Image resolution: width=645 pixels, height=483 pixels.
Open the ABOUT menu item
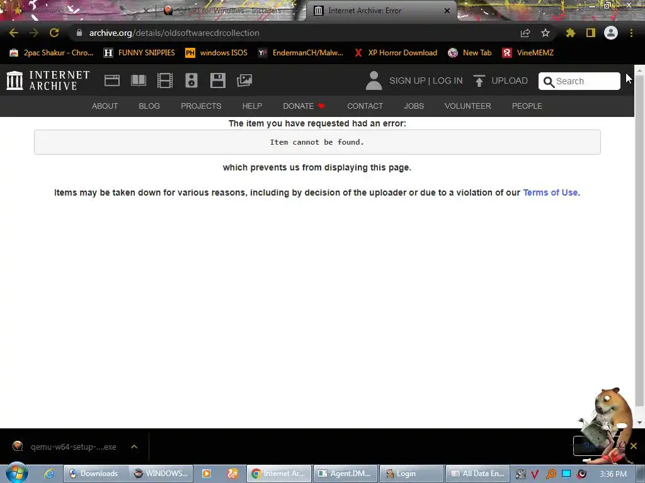coord(105,106)
